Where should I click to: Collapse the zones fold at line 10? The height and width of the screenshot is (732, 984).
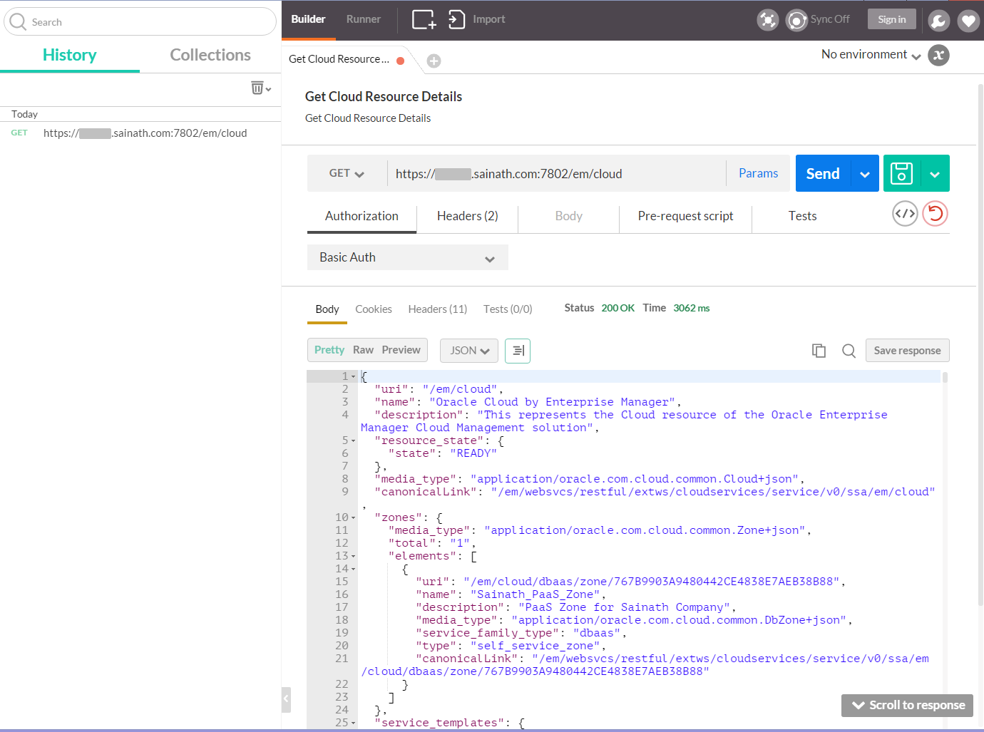pos(353,517)
